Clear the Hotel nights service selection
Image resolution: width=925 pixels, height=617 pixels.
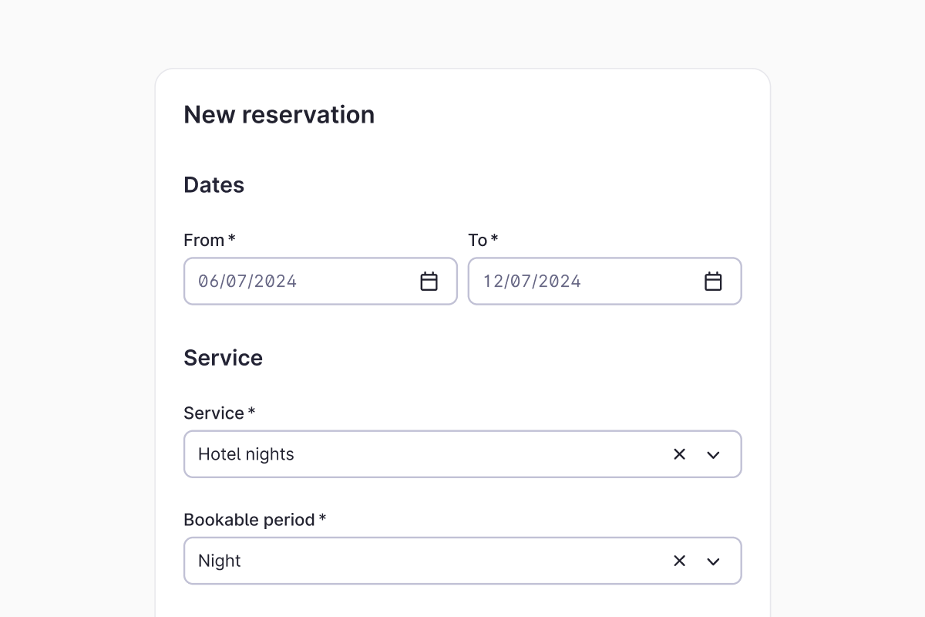click(679, 454)
